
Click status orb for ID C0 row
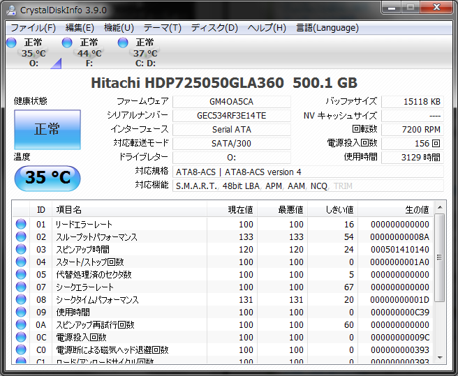(x=21, y=349)
